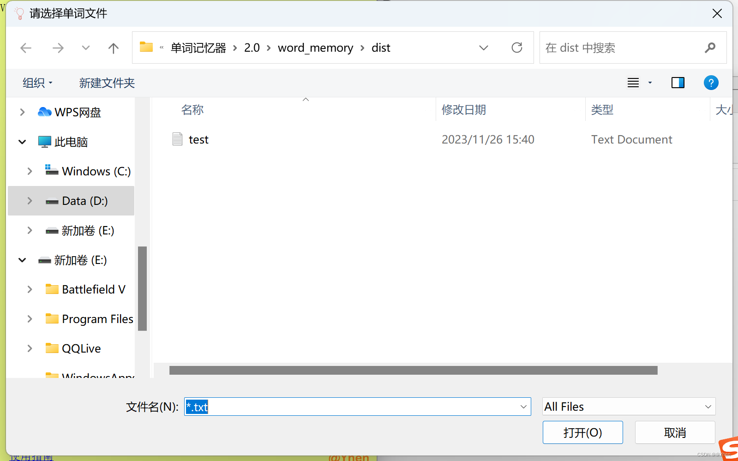Expand Data (D:) drive node
This screenshot has height=461, width=738.
[x=30, y=201]
